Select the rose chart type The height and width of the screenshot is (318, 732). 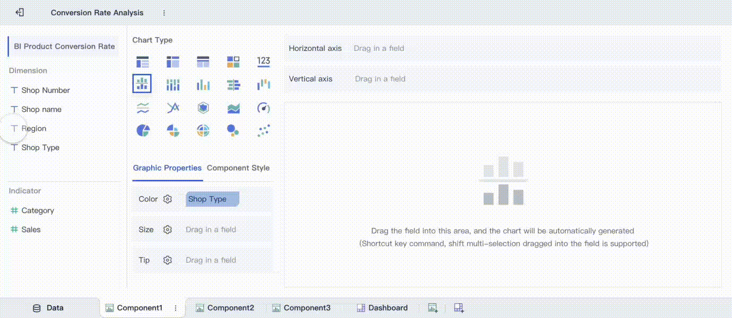pos(173,130)
